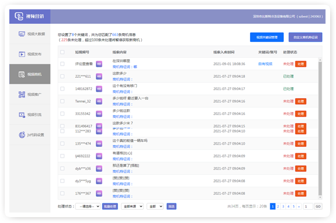Expand the 全部来源 dropdown
Viewport: 336px width, 223px height.
132,206
